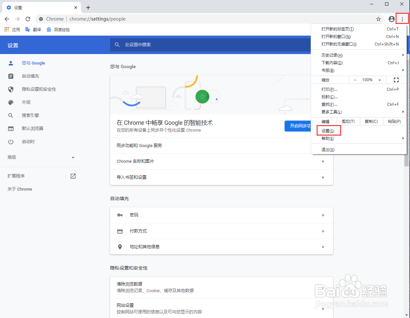410x318 pixels.
Task: Open a new tab with plus button
Action: [88, 8]
